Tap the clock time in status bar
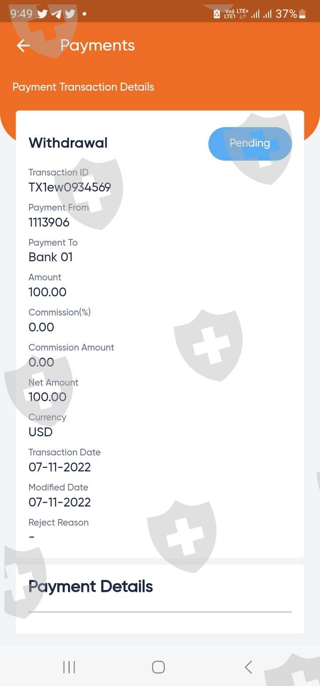This screenshot has height=686, width=320. [x=21, y=14]
